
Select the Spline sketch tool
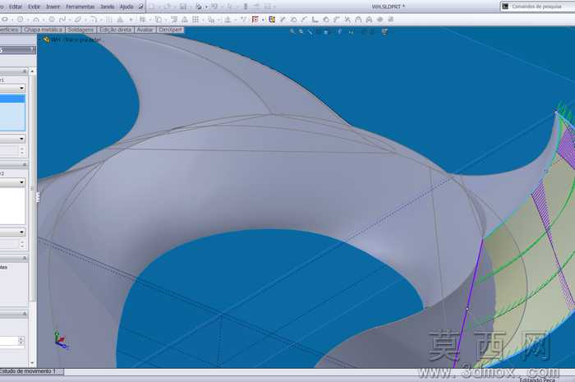(62, 20)
